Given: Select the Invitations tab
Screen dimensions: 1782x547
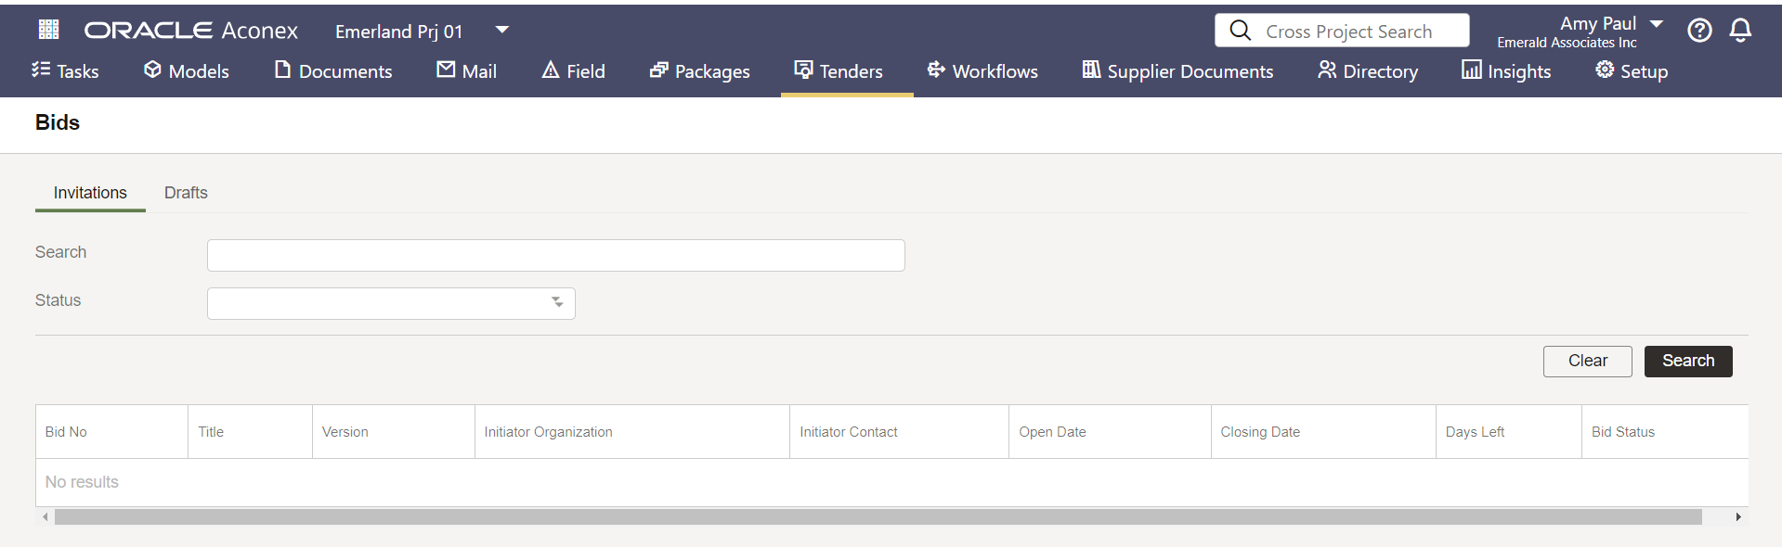Looking at the screenshot, I should [90, 193].
